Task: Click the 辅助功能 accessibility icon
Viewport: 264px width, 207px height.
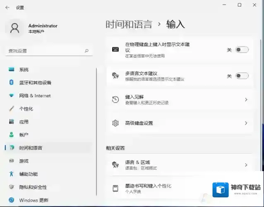Action: click(12, 174)
